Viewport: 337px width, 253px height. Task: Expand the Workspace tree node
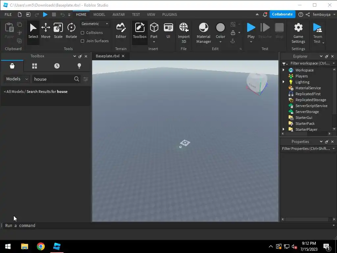[x=283, y=70]
